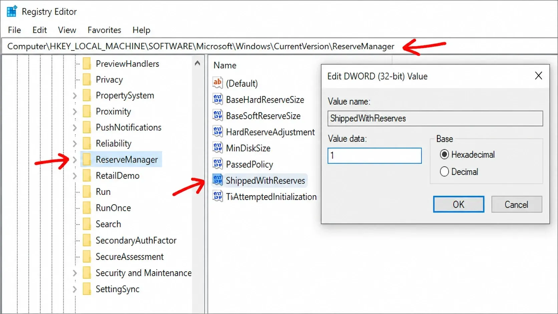Select the MinDiskSize value name

point(248,148)
